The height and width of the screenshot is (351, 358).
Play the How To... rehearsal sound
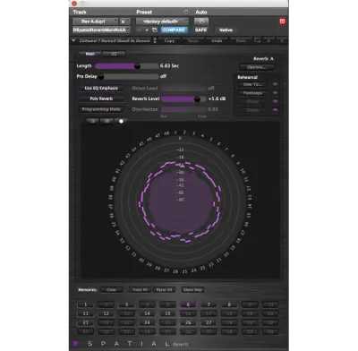[252, 84]
